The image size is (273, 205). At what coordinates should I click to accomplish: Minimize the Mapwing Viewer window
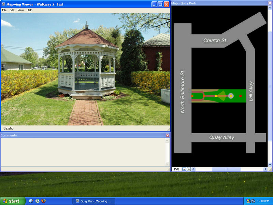click(x=154, y=4)
